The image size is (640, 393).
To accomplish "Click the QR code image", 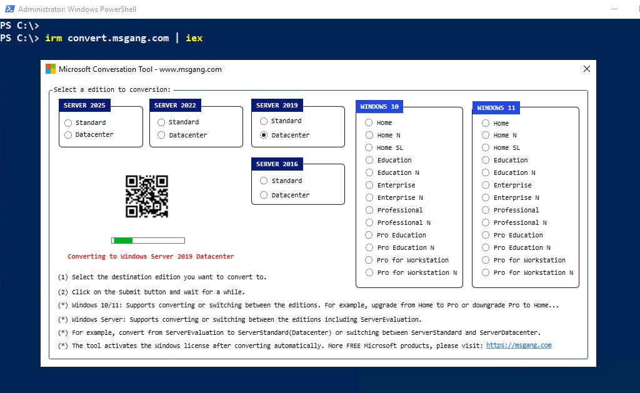I will (147, 196).
